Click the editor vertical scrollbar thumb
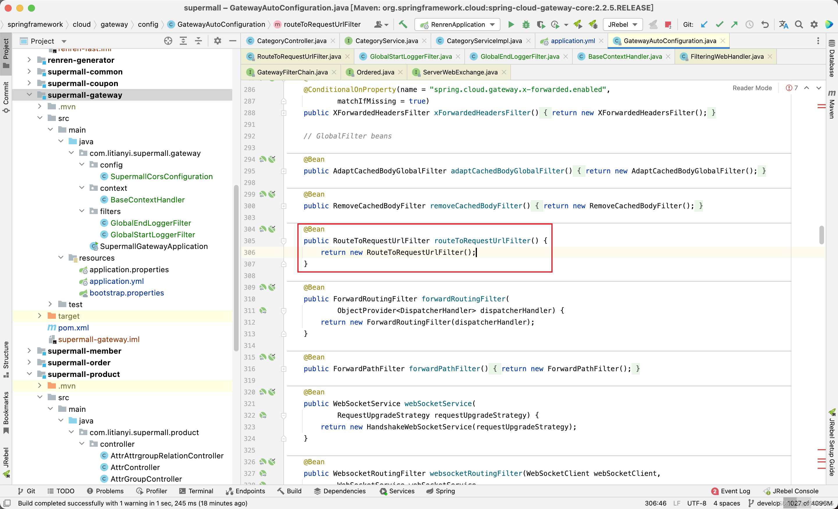The height and width of the screenshot is (509, 838). (x=821, y=235)
